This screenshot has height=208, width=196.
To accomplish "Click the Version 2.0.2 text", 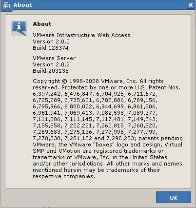I will click(x=51, y=64).
